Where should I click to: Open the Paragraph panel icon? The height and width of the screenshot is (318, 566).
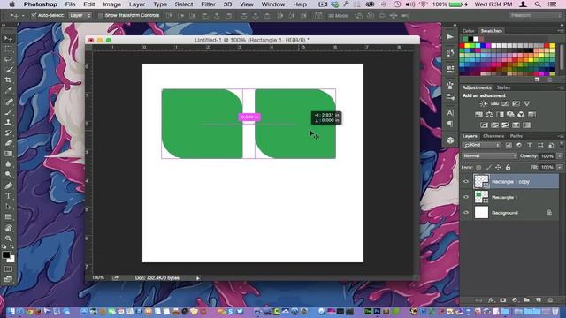[x=450, y=124]
